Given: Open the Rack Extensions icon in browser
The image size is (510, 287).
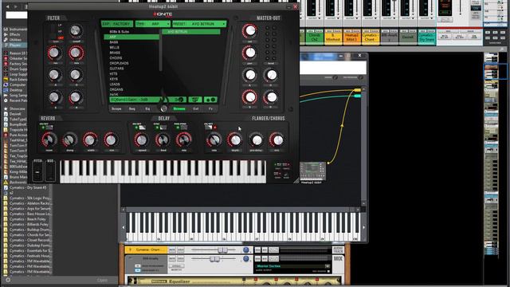Looking at the screenshot, I should 6,80.
